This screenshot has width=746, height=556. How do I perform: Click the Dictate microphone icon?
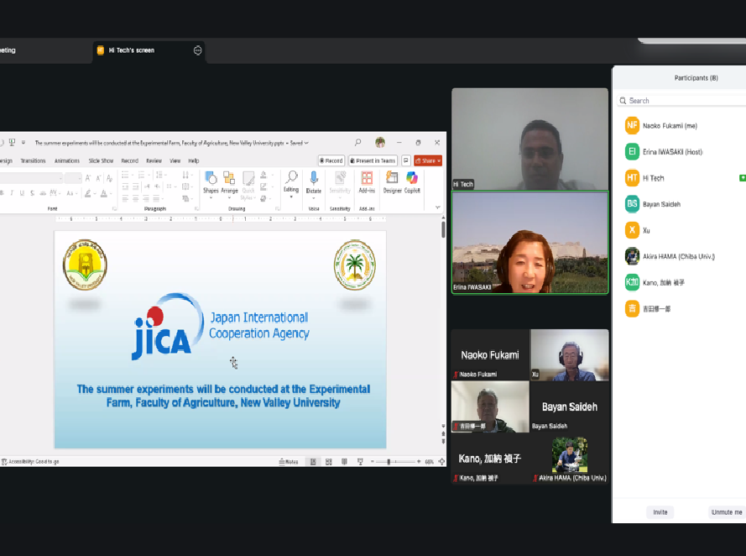(x=314, y=178)
